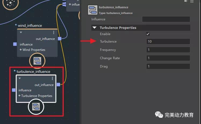Collapse the turbulence_influence node using its triangle
The image size is (201, 124).
pyautogui.click(x=20, y=78)
